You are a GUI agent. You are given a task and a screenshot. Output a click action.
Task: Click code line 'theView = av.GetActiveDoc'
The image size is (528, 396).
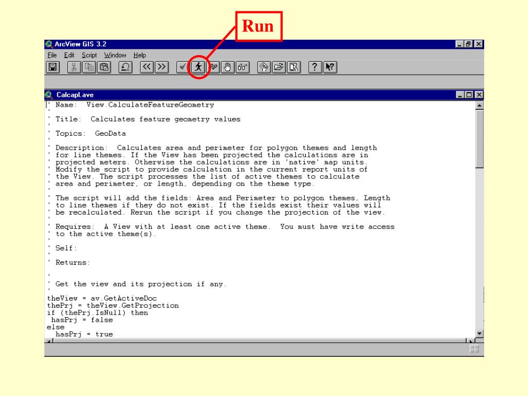[x=102, y=299]
